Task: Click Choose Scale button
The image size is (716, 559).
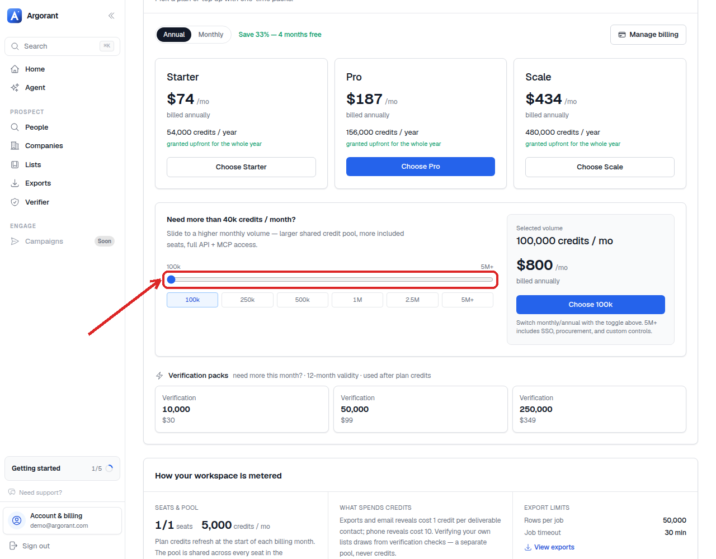Action: [600, 167]
